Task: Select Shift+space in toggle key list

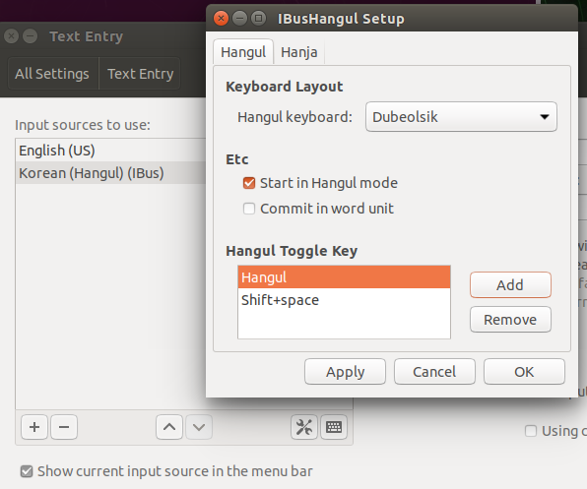Action: [x=344, y=300]
